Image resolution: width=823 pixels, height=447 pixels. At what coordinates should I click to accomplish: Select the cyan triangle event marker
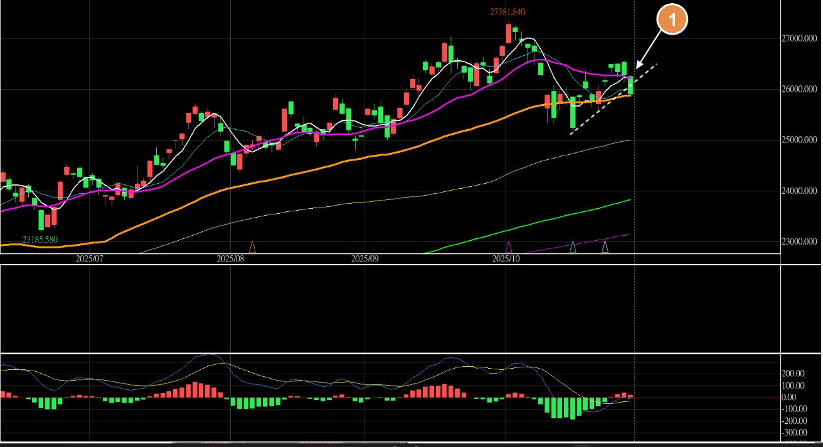(x=573, y=247)
